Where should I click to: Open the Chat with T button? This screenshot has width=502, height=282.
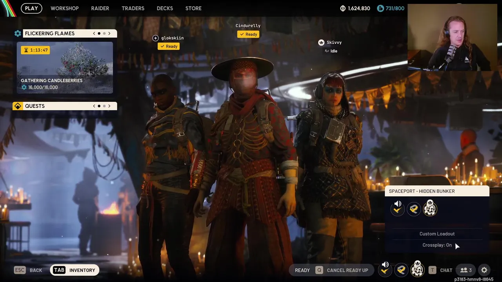click(441, 270)
